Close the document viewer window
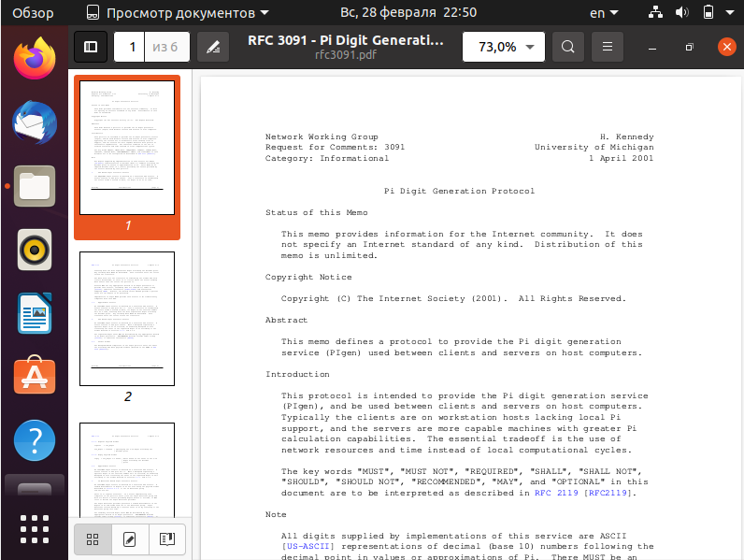Screen dimensions: 744x560 point(726,47)
